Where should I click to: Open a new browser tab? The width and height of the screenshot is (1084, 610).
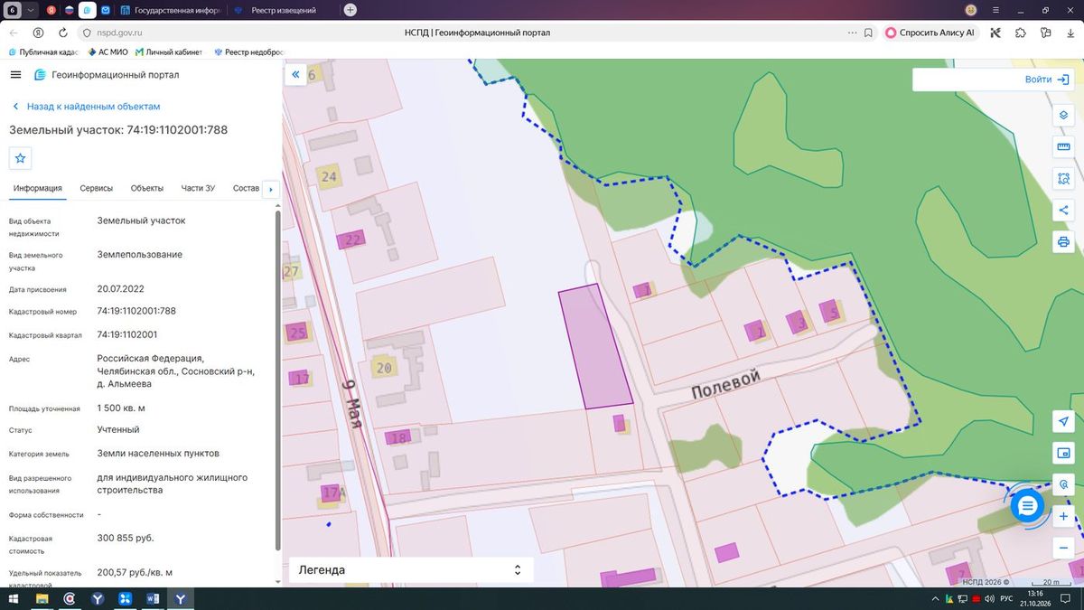coord(350,10)
